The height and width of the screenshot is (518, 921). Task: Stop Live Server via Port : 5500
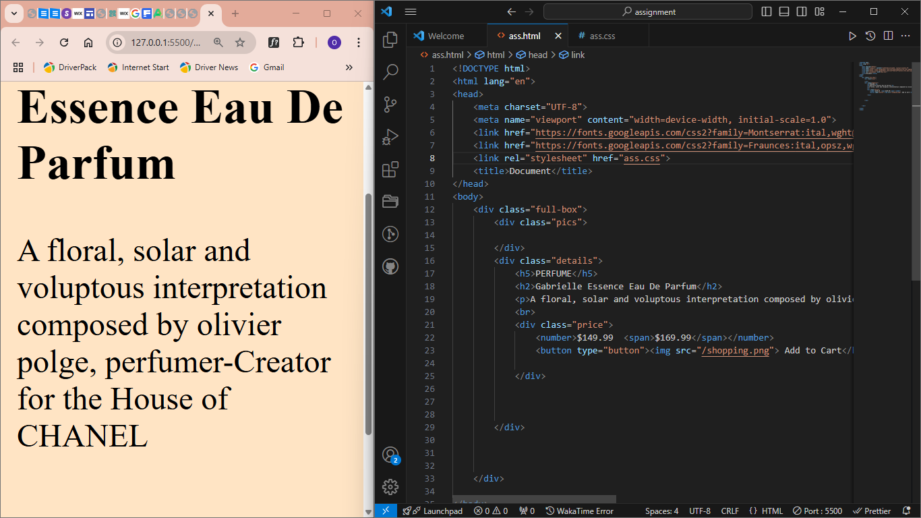[818, 511]
